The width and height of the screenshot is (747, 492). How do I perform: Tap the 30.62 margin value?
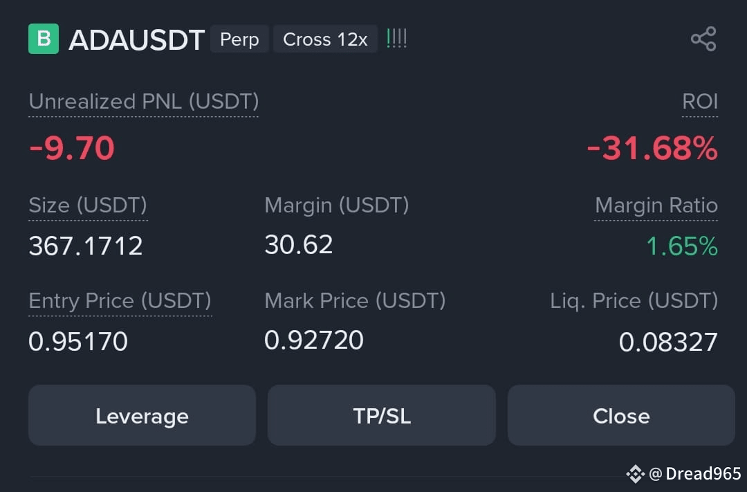coord(299,244)
